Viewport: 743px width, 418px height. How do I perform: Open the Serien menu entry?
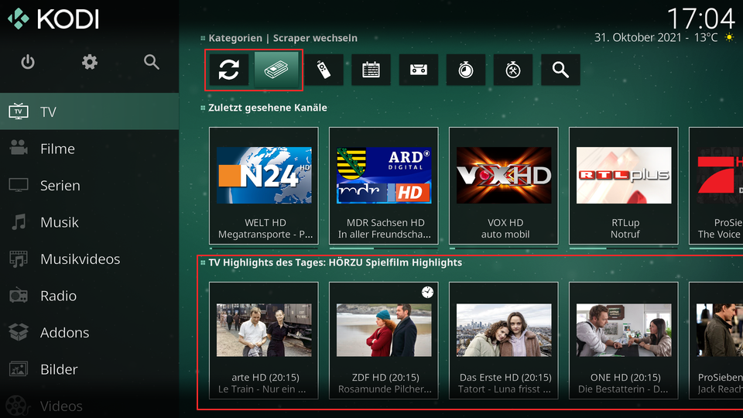pos(90,185)
